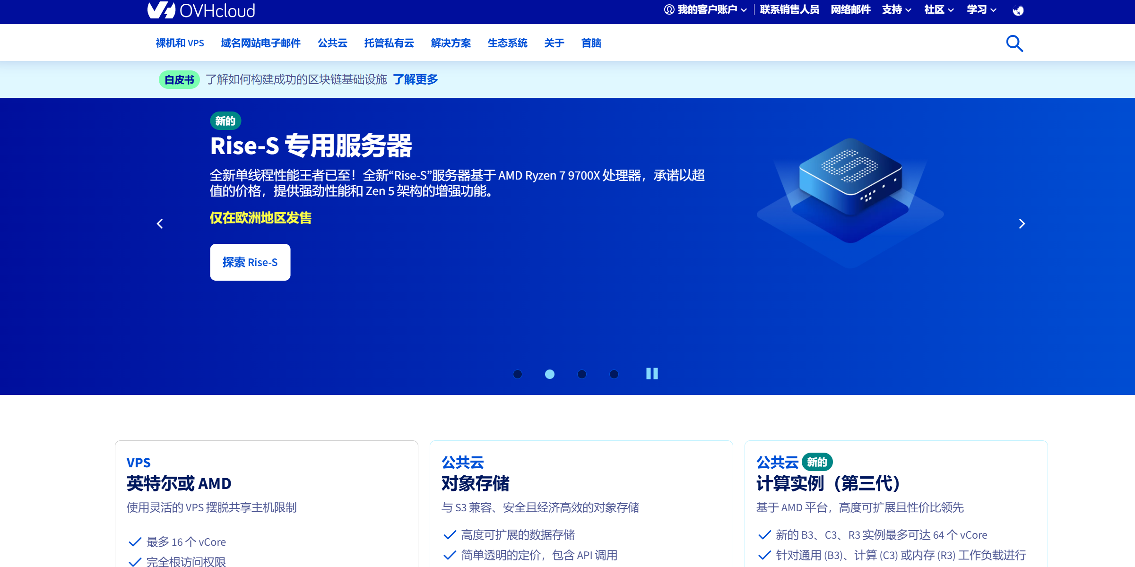
Task: Click 简单透明的定价，包含 API 调用 text
Action: [x=539, y=555]
